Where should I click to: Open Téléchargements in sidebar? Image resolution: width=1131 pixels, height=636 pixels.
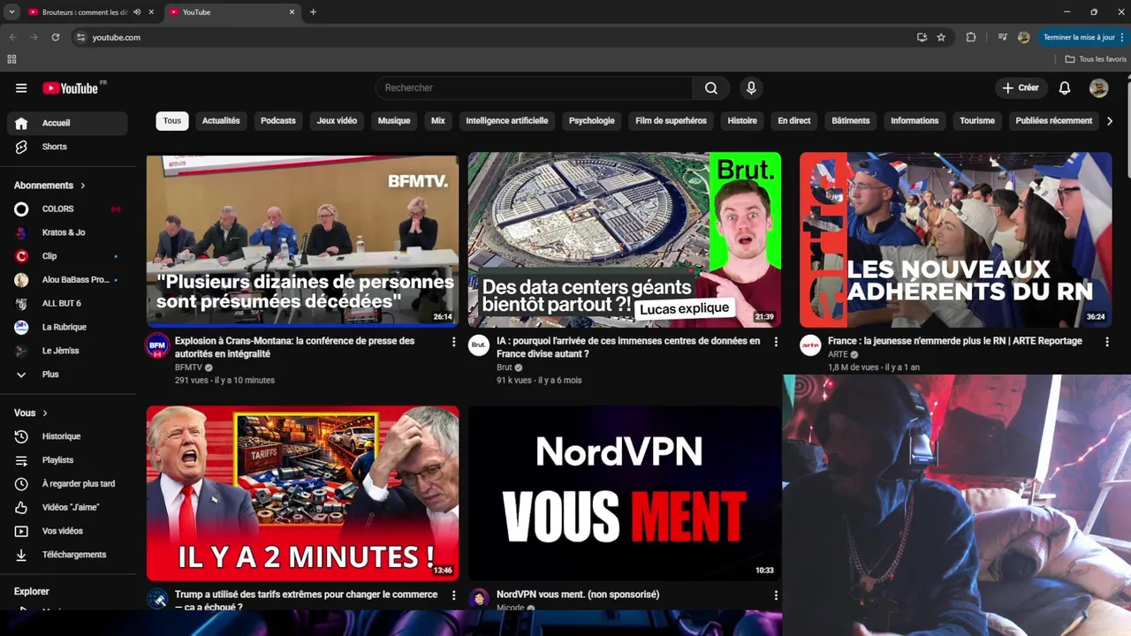pyautogui.click(x=67, y=555)
